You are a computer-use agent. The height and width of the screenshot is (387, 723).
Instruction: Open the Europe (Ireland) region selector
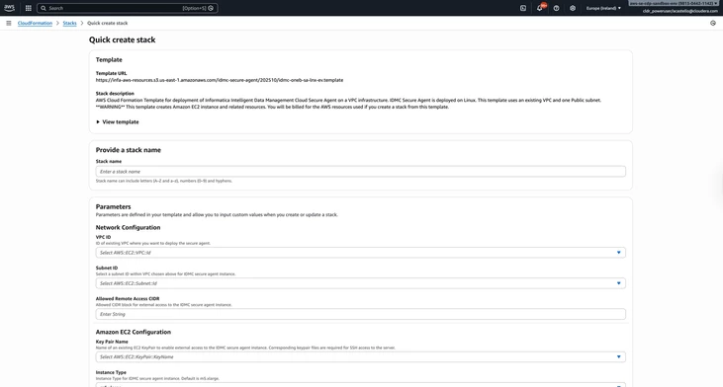click(603, 8)
